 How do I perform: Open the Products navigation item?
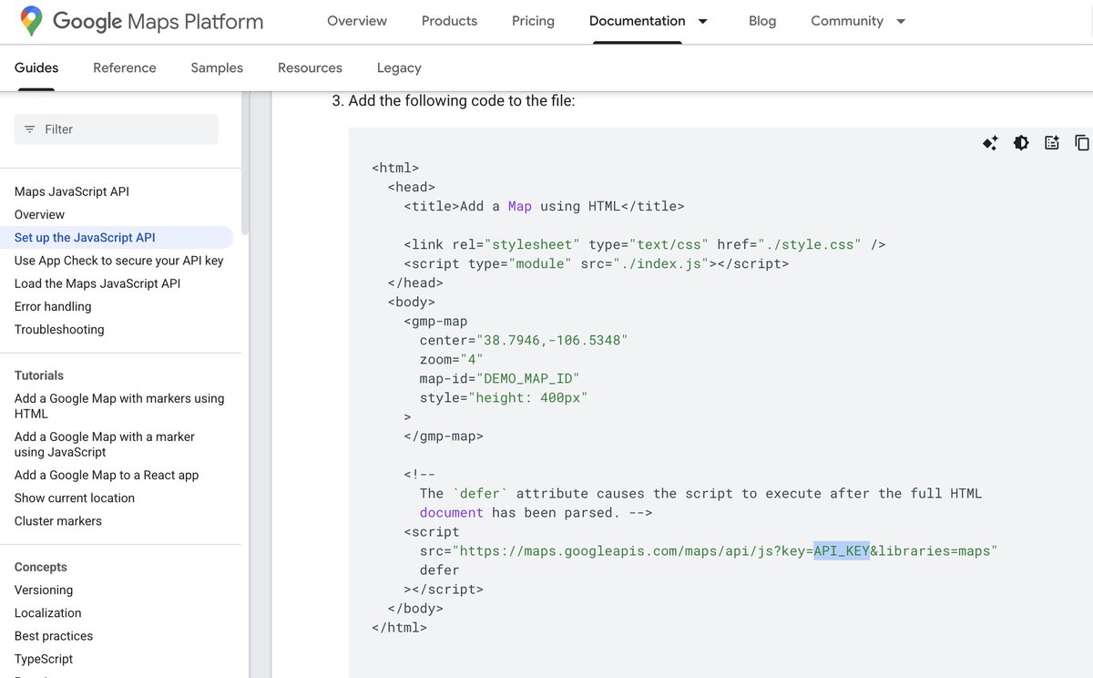(449, 21)
